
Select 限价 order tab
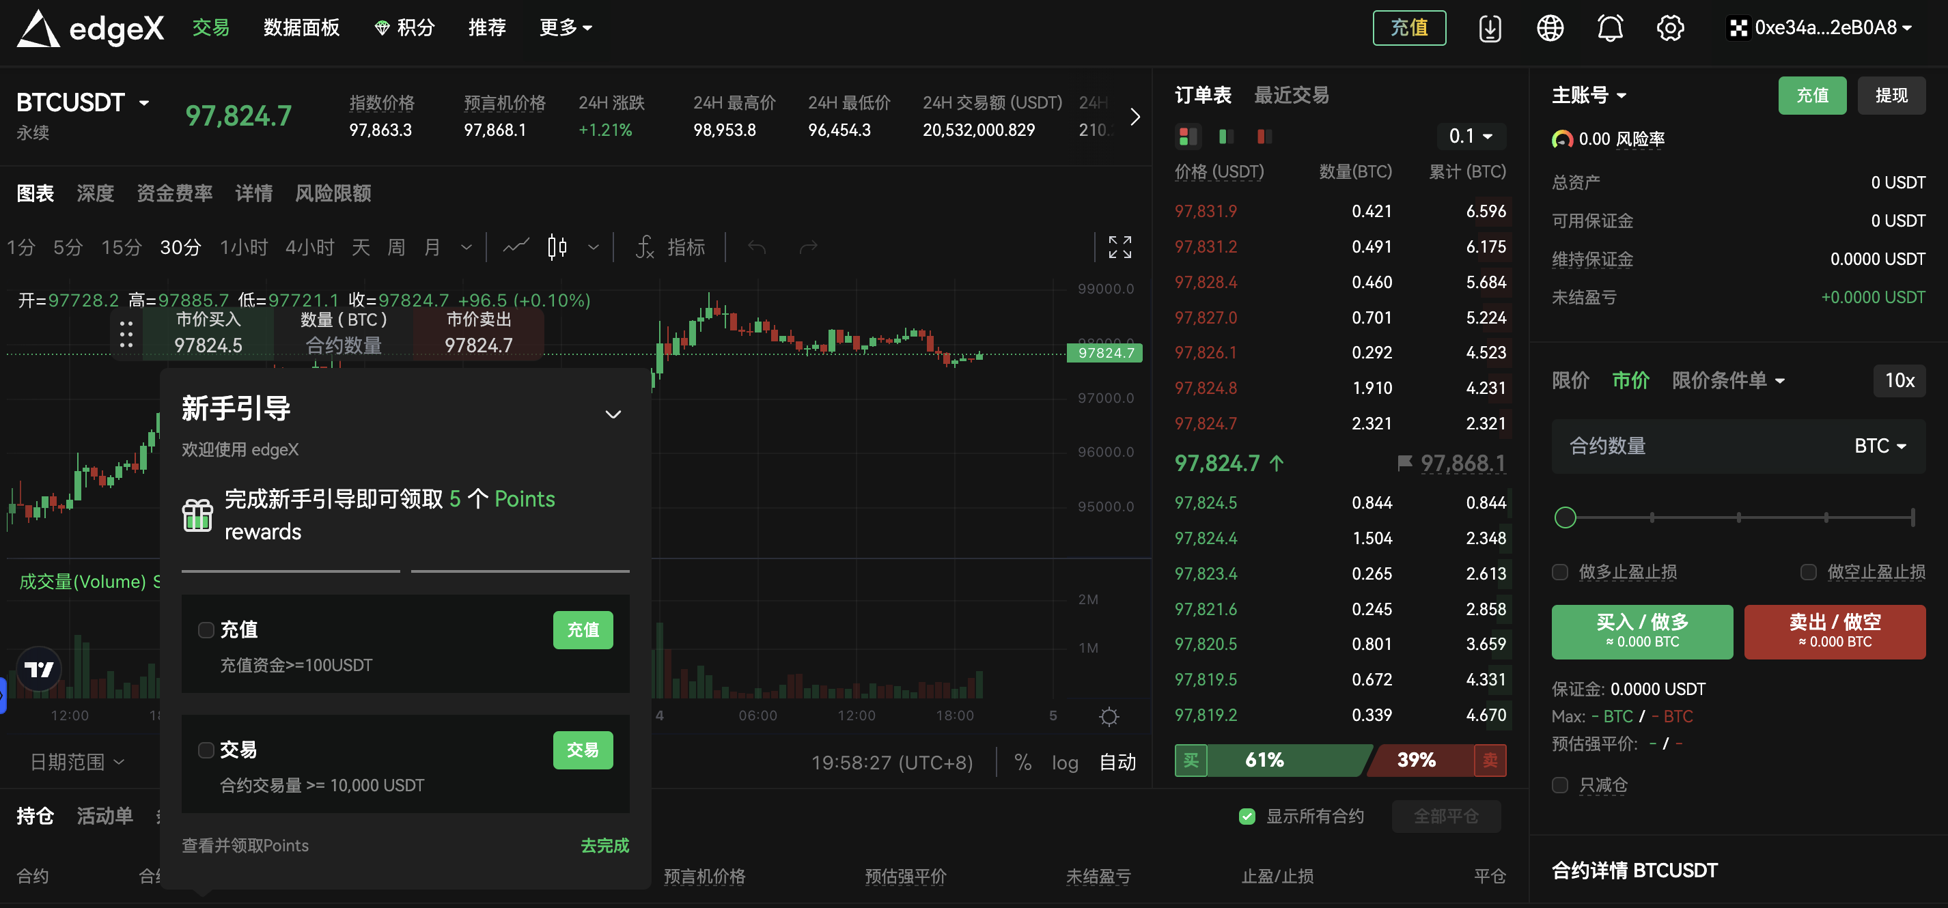pos(1571,380)
